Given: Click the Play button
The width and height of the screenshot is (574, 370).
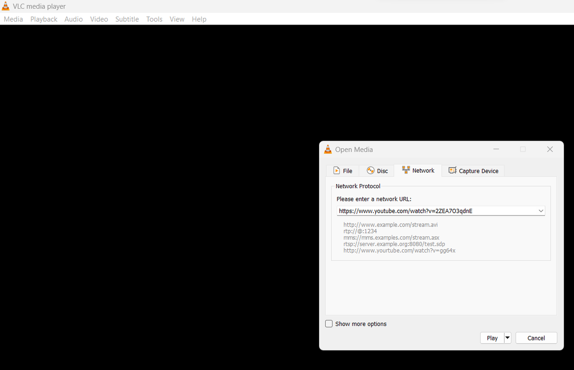Looking at the screenshot, I should [492, 338].
